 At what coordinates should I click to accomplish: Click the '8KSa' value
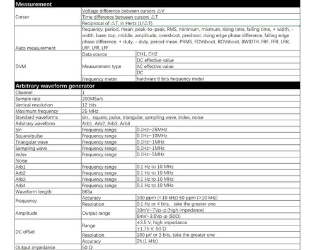click(191, 191)
